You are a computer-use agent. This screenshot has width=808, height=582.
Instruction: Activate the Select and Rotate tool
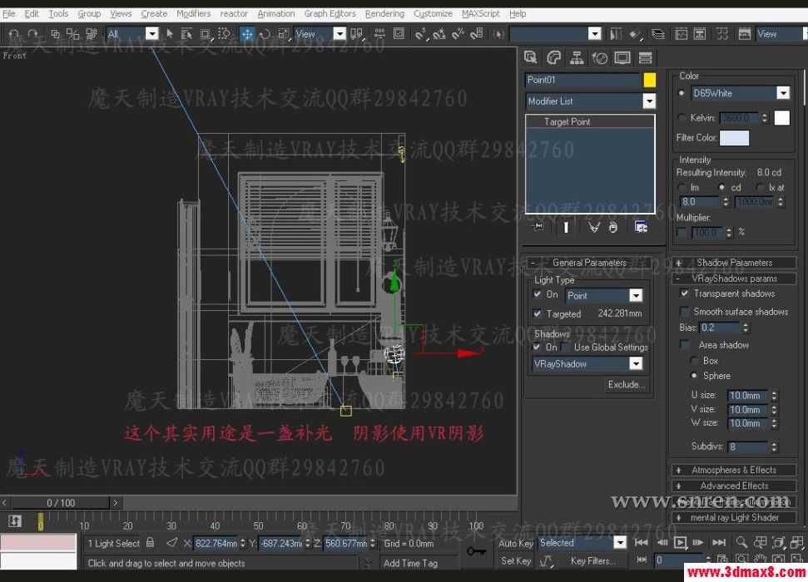click(265, 34)
